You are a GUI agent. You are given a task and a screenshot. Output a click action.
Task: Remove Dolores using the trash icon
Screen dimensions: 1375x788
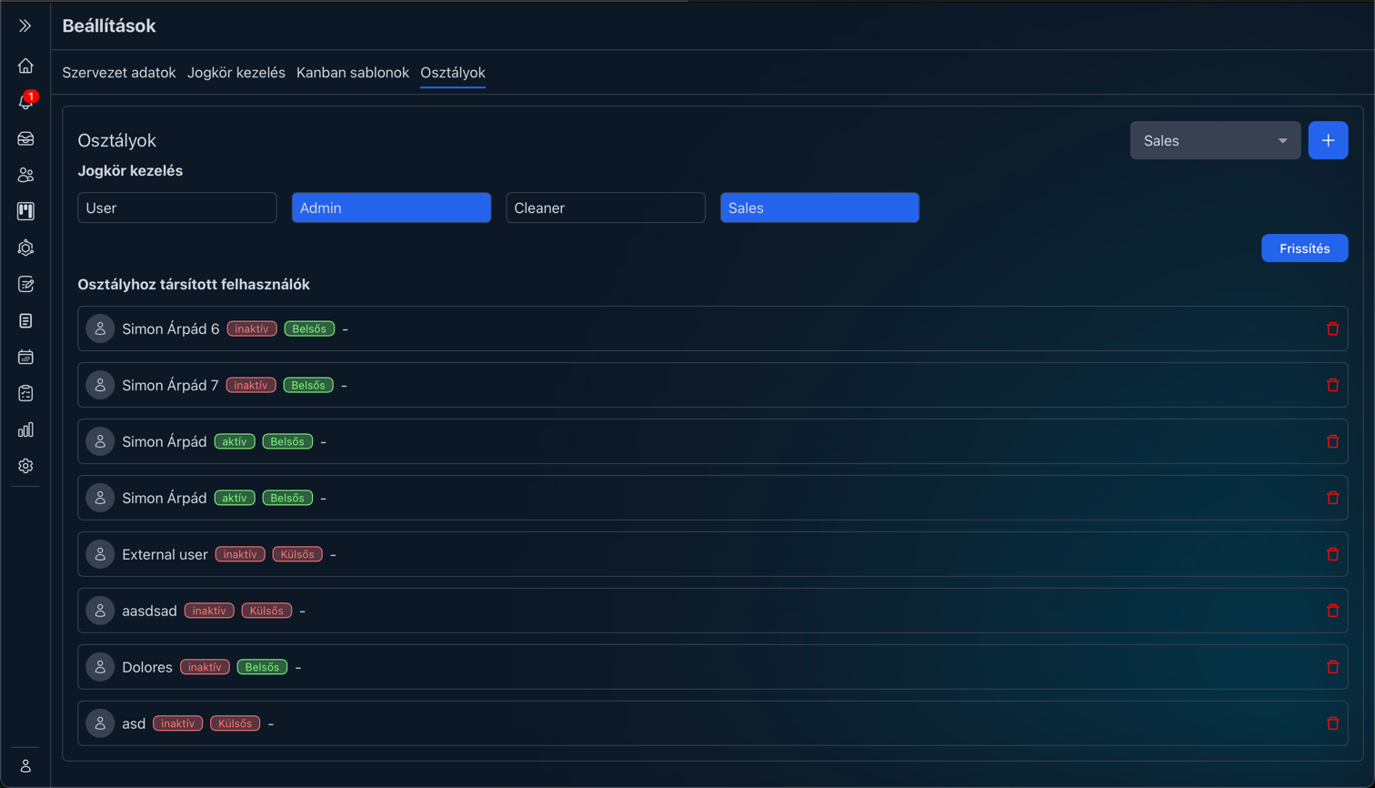point(1332,667)
